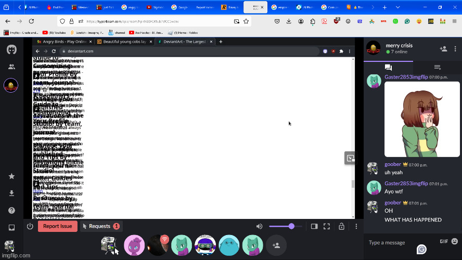Open the merry crisis room options menu
462x260 pixels.
tap(456, 48)
